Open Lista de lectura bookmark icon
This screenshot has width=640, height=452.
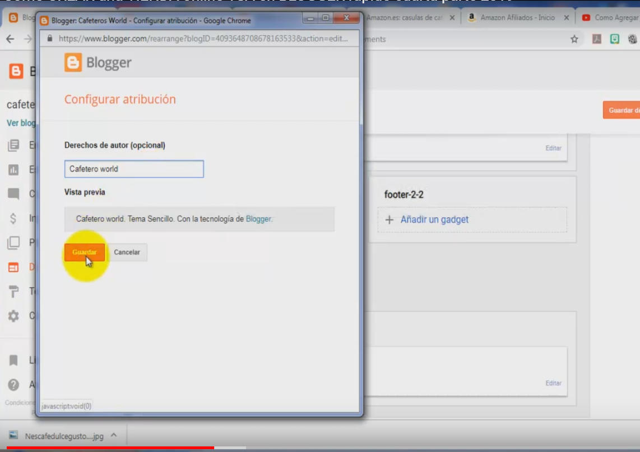[13, 360]
